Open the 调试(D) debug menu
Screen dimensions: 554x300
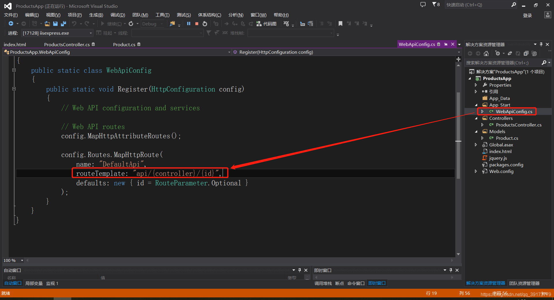118,15
